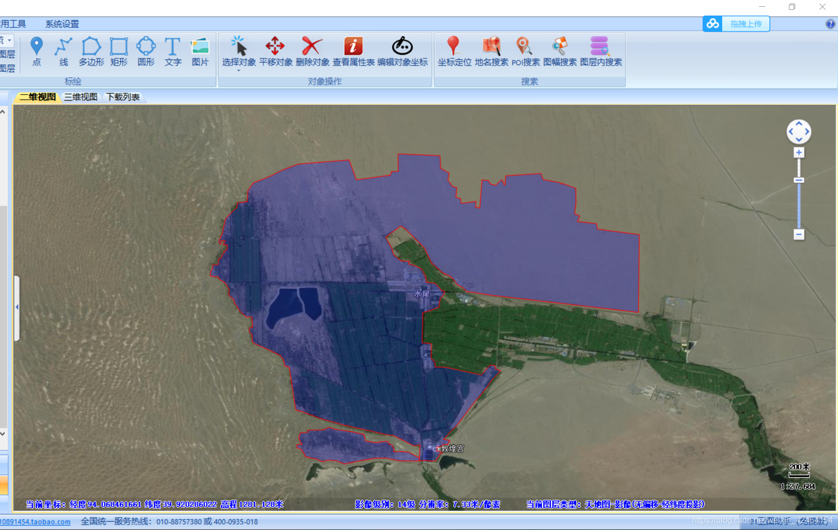
Task: Open the 用工具 menu
Action: point(13,24)
